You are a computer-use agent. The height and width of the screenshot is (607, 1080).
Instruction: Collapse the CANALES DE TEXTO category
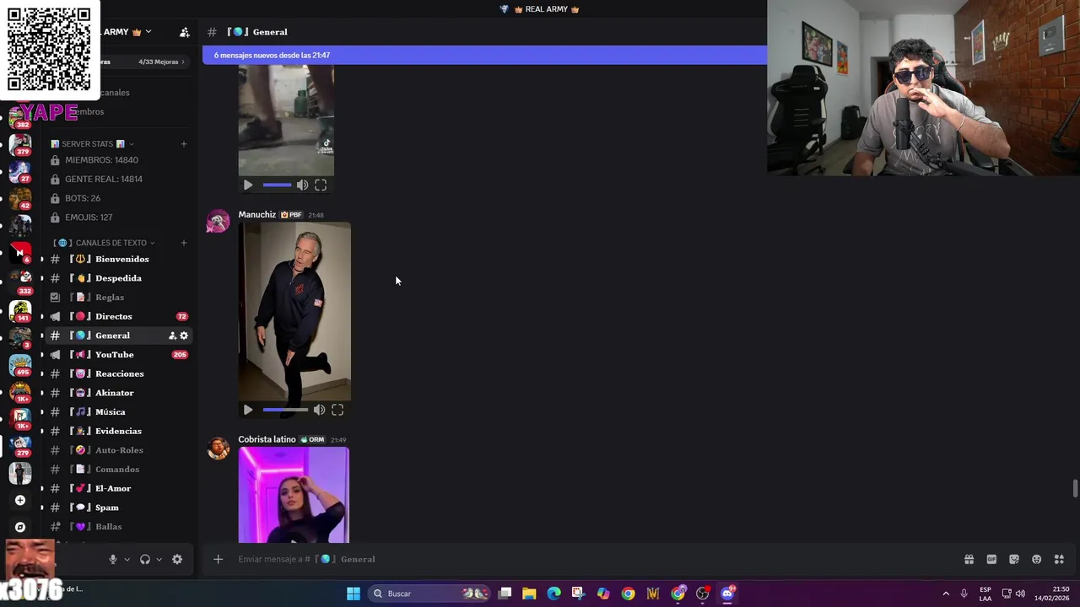[105, 243]
